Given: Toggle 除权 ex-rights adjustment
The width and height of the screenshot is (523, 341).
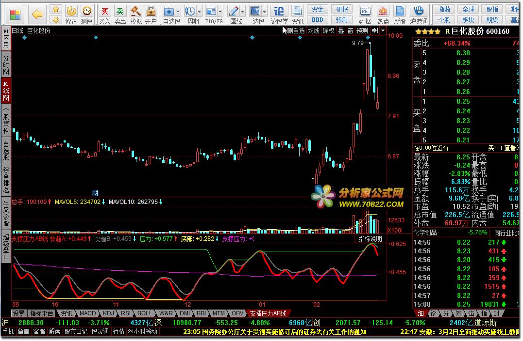Looking at the screenshot, I should pos(328,31).
